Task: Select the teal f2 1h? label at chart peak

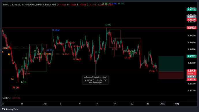Action: [x=108, y=25]
